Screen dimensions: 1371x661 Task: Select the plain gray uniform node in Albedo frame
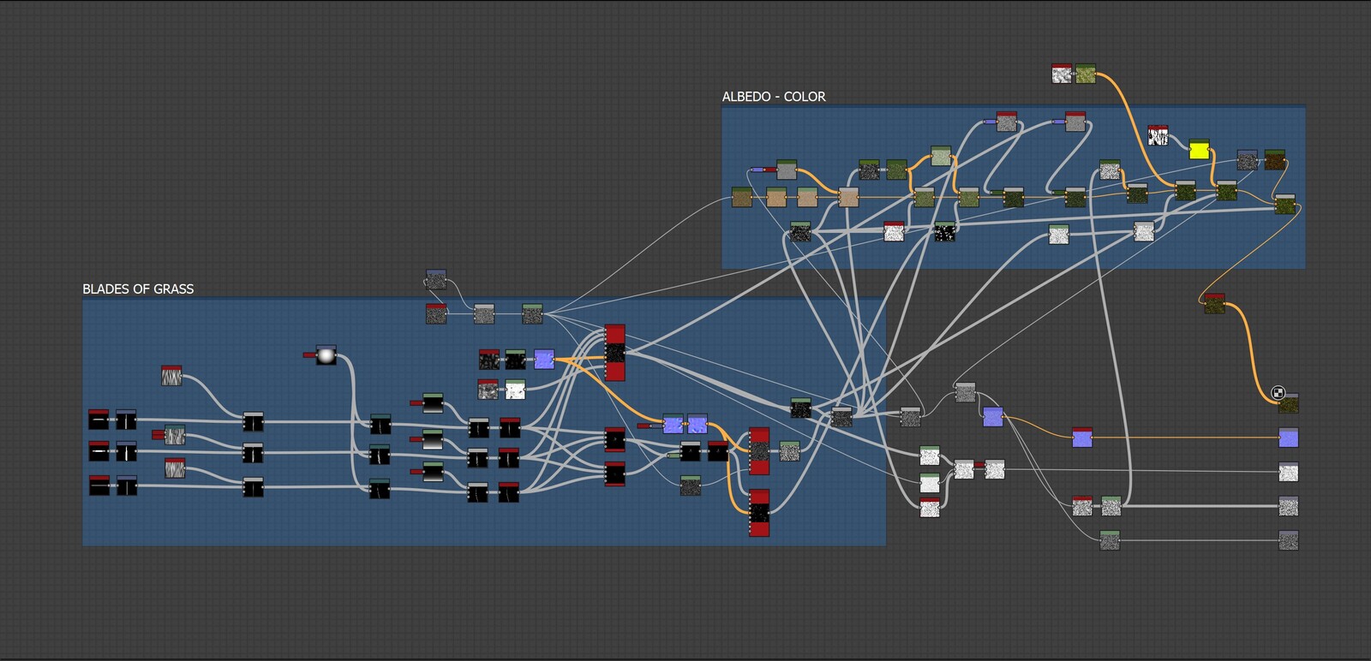point(787,170)
